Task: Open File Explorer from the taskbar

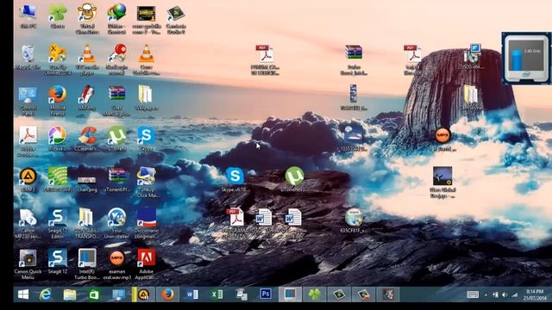Action: 69,294
